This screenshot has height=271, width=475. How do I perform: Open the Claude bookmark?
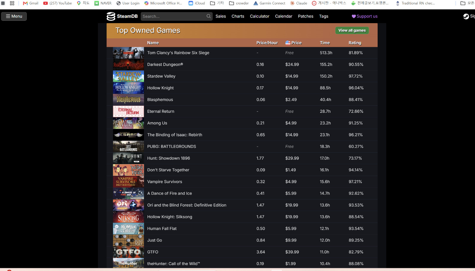[299, 3]
